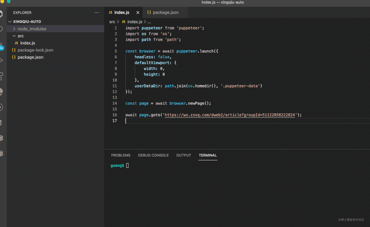Open the Extensions view in the activity bar
This screenshot has height=227, width=370.
point(1,76)
